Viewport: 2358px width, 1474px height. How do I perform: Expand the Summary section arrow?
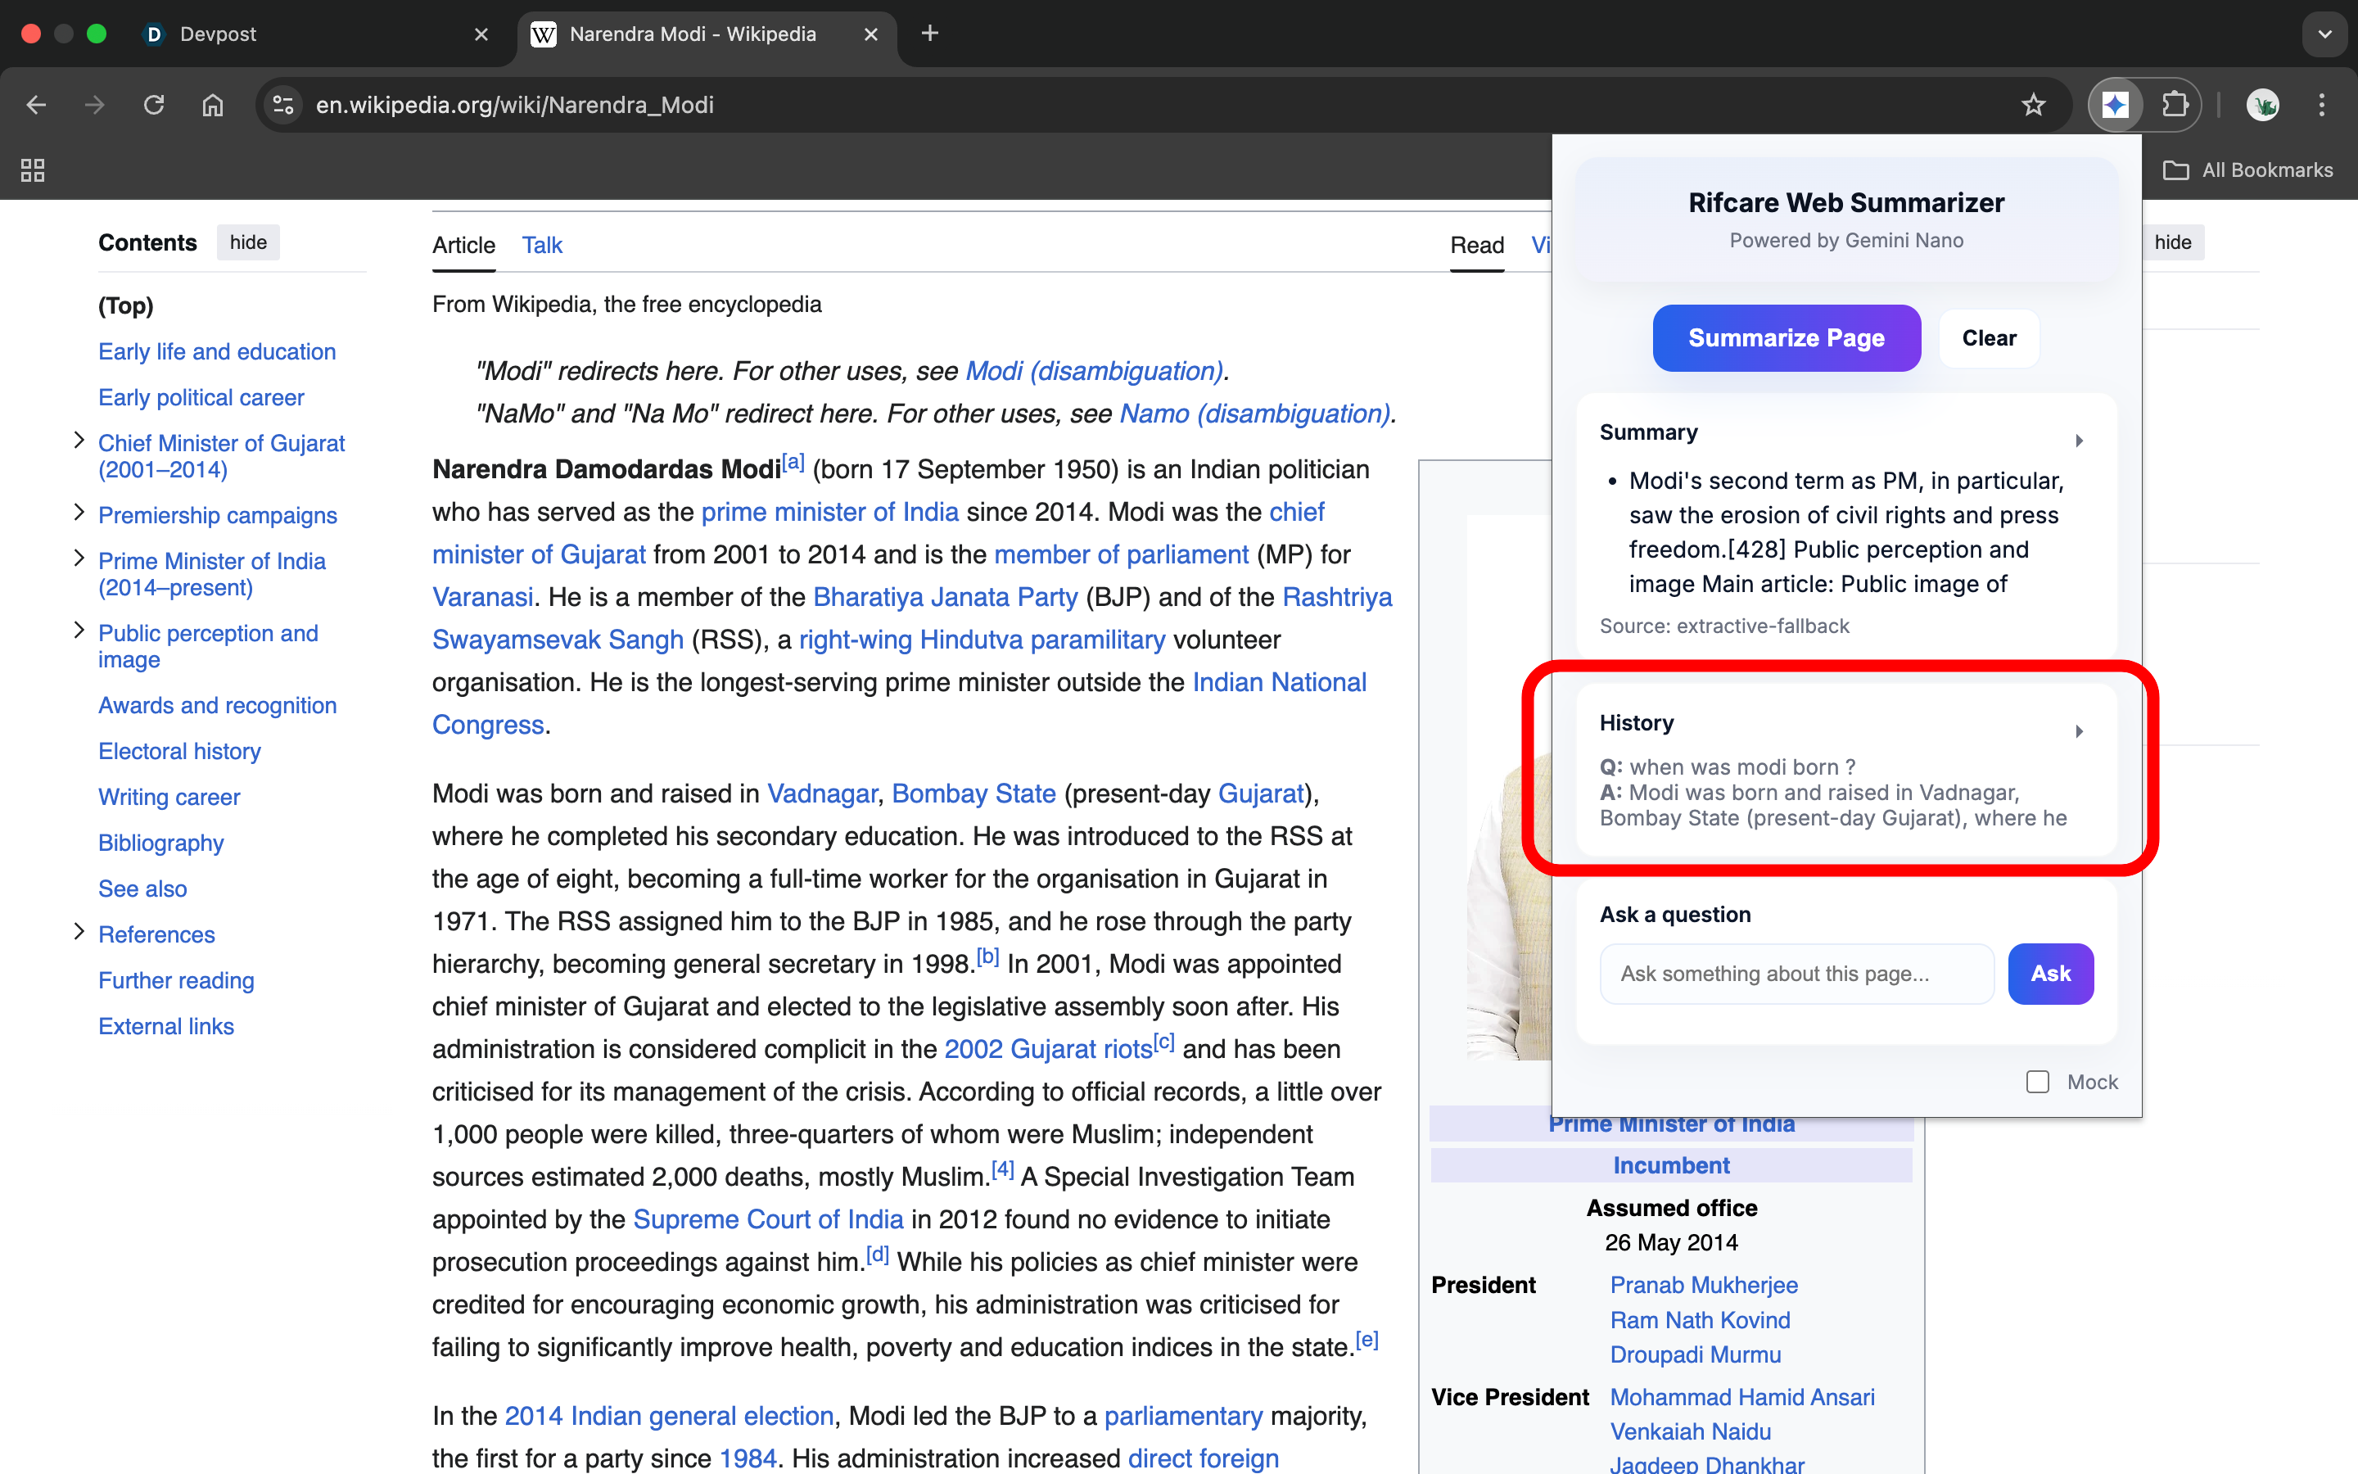tap(2078, 441)
